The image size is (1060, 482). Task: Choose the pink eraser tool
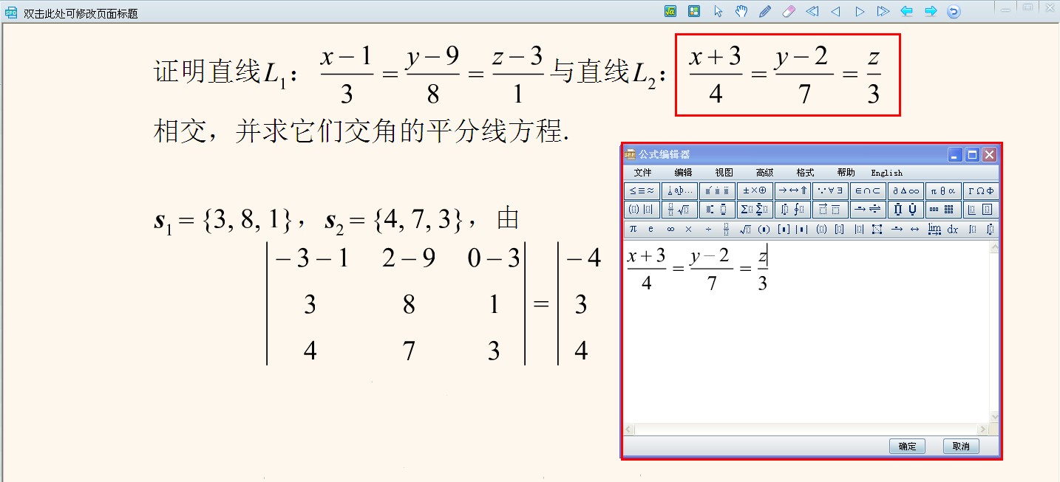[x=788, y=11]
